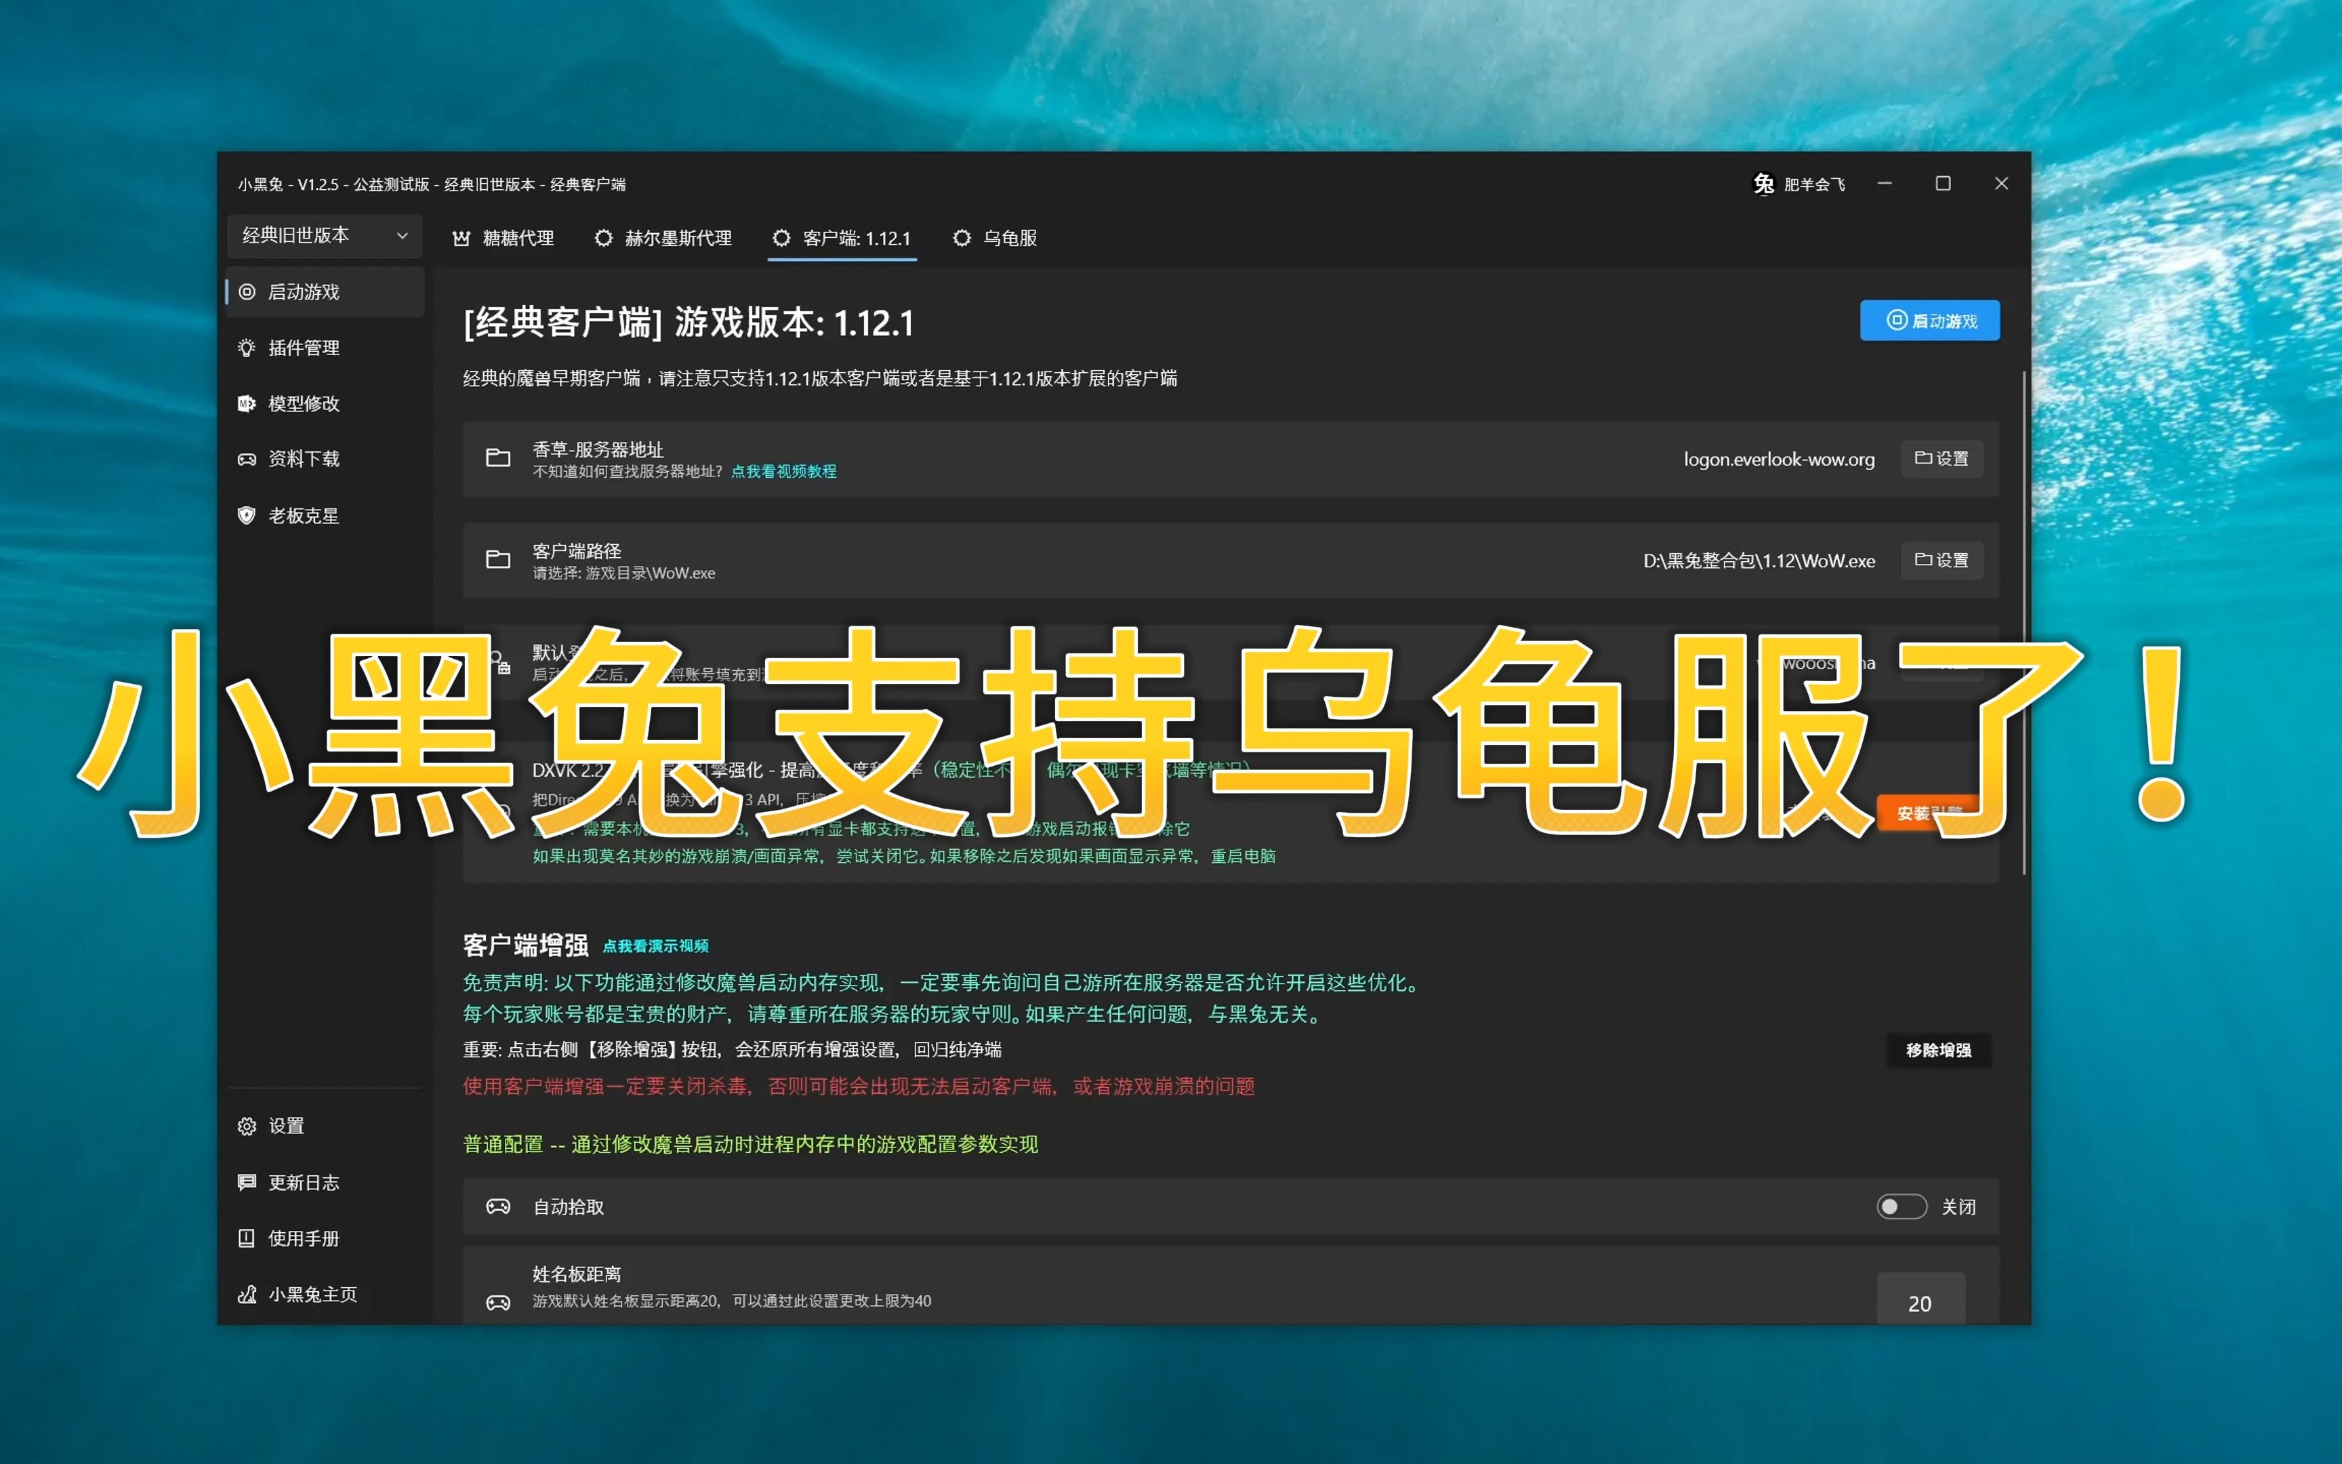Click the folder icon beside 客户端路径
2342x1464 pixels.
pos(498,560)
